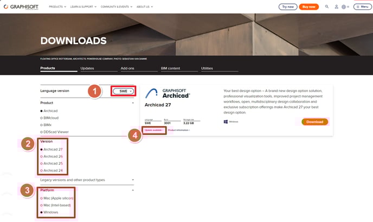Click the Language version label
The image size is (373, 222).
(x=55, y=91)
